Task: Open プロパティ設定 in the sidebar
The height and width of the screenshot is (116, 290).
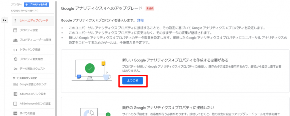Action: point(33,30)
